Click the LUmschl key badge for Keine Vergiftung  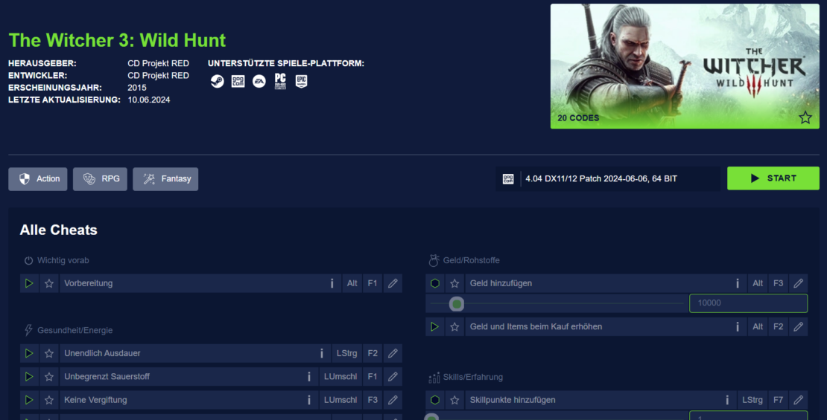click(340, 399)
